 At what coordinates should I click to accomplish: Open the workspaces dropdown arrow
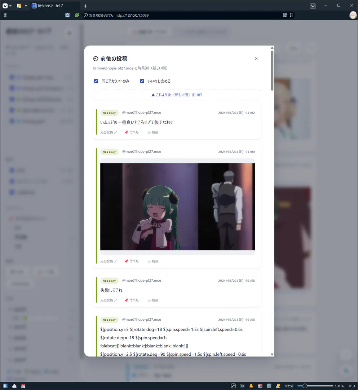click(26, 6)
